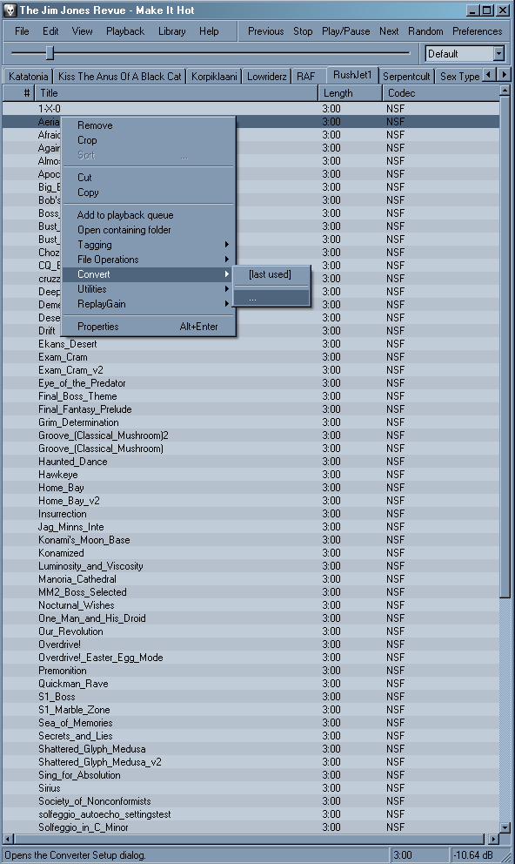Click the seek bar slider thumb

tap(50, 53)
